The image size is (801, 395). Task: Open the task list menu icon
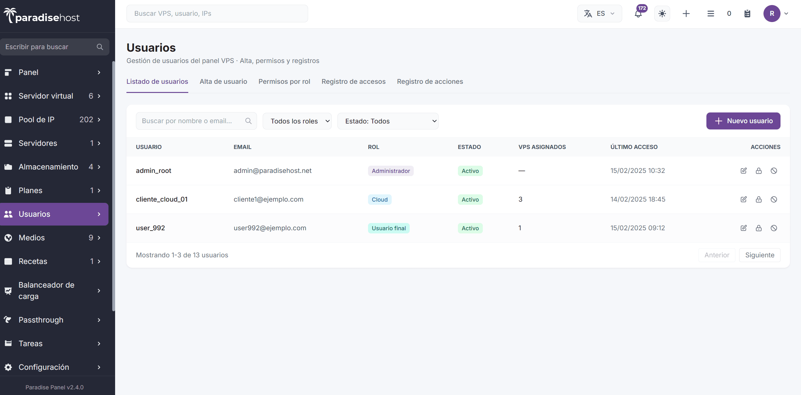click(710, 14)
